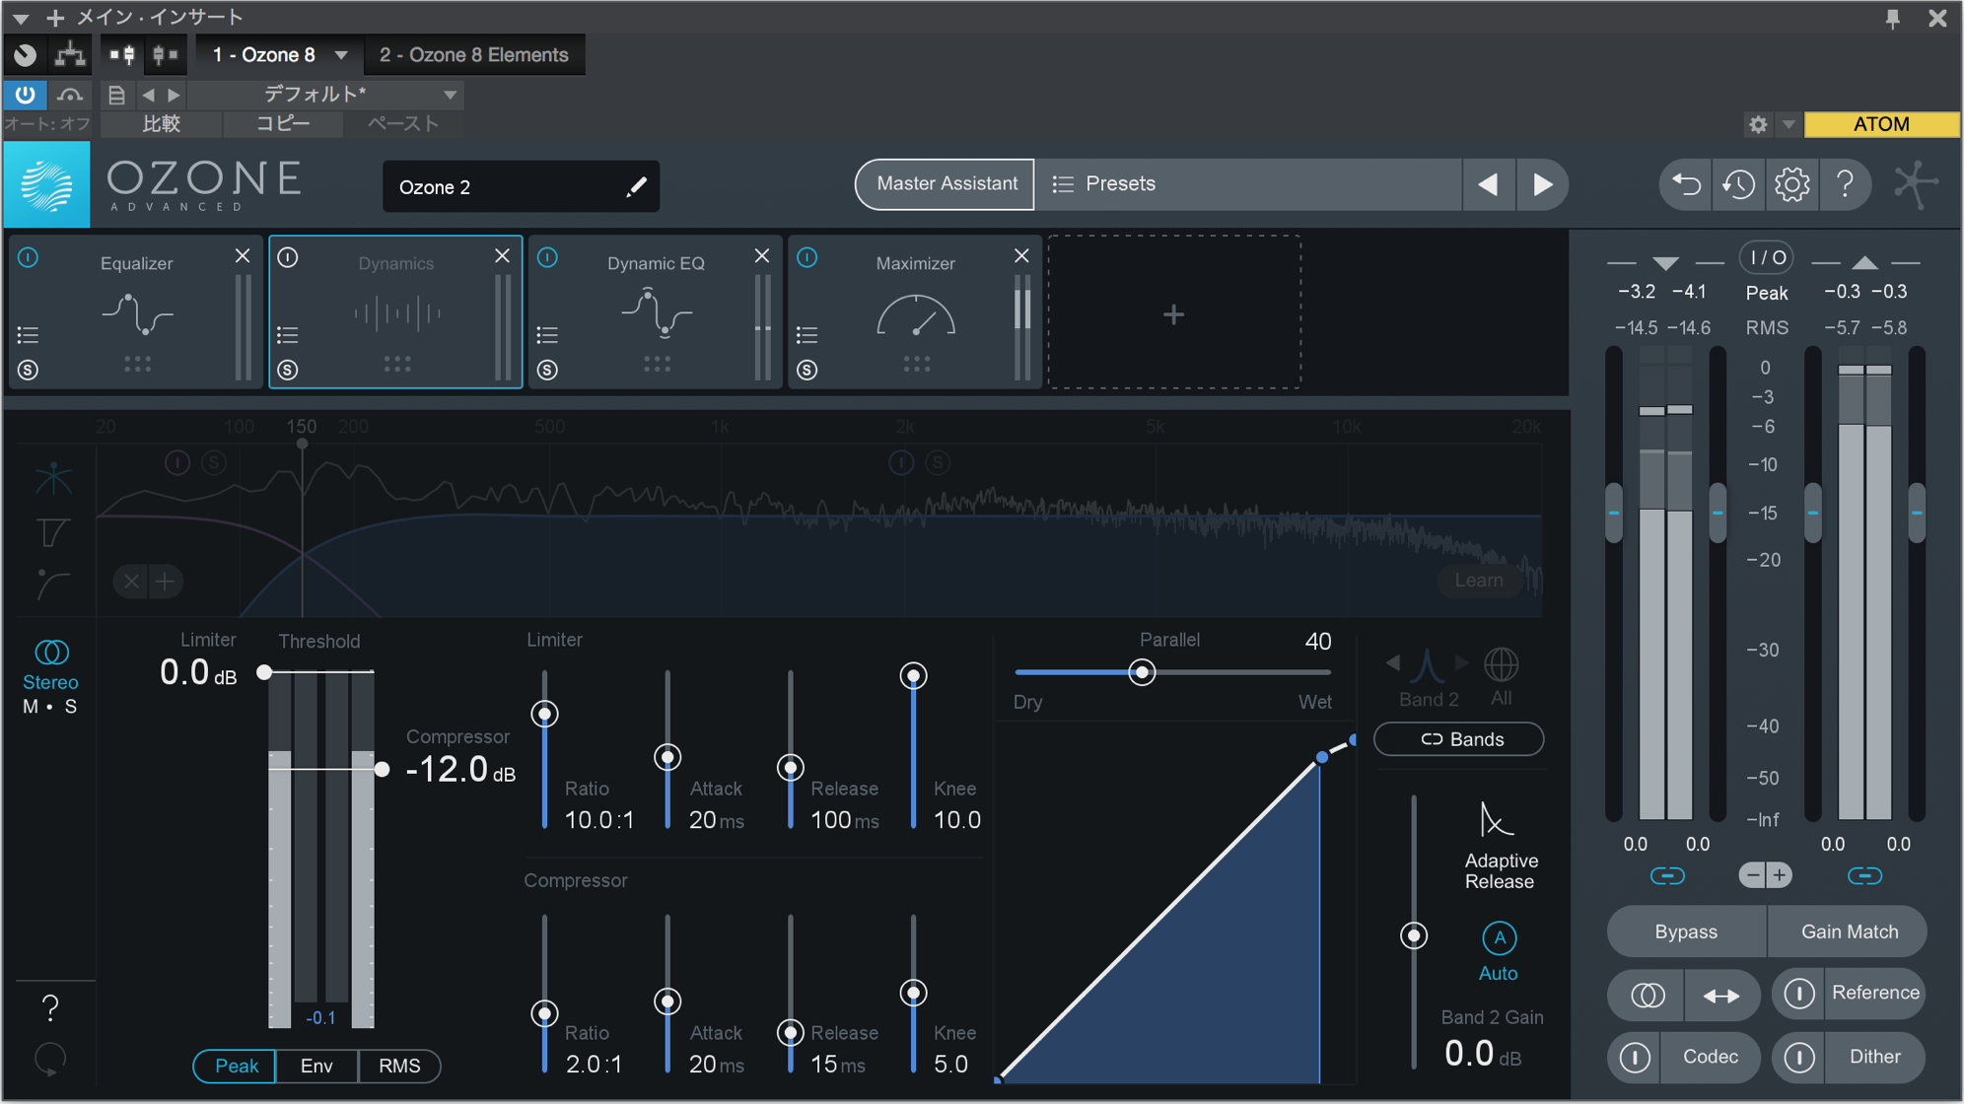The width and height of the screenshot is (1964, 1104).
Task: Click コピー copy button
Action: pyautogui.click(x=283, y=124)
